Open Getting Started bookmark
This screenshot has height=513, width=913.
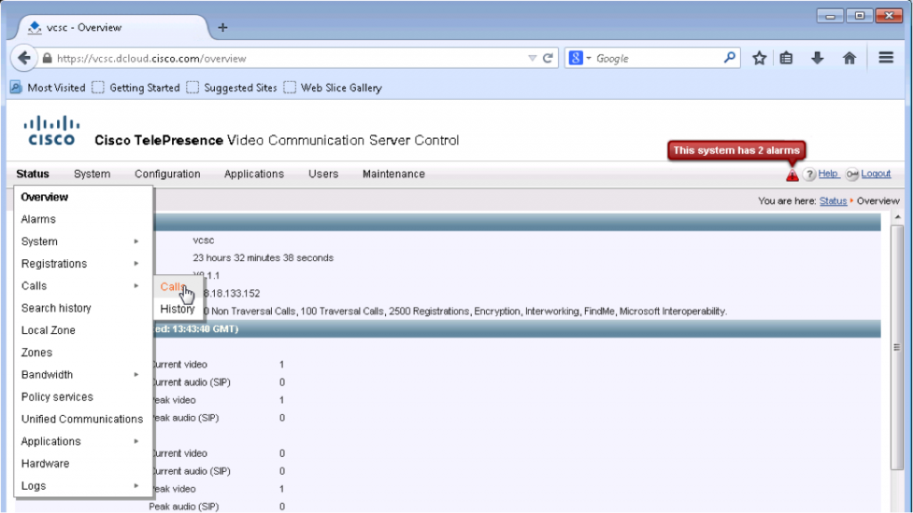[136, 88]
